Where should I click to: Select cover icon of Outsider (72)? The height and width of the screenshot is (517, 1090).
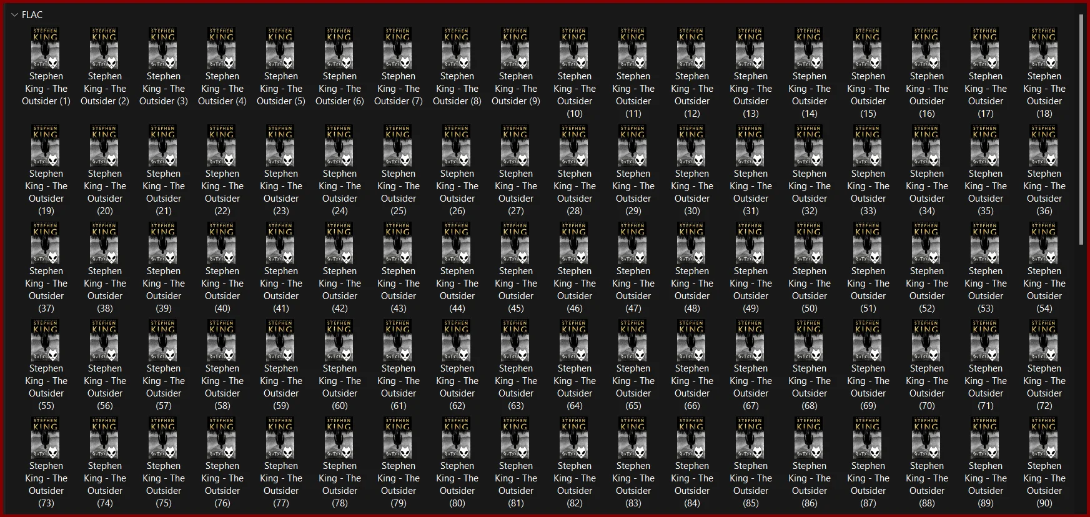(1044, 340)
